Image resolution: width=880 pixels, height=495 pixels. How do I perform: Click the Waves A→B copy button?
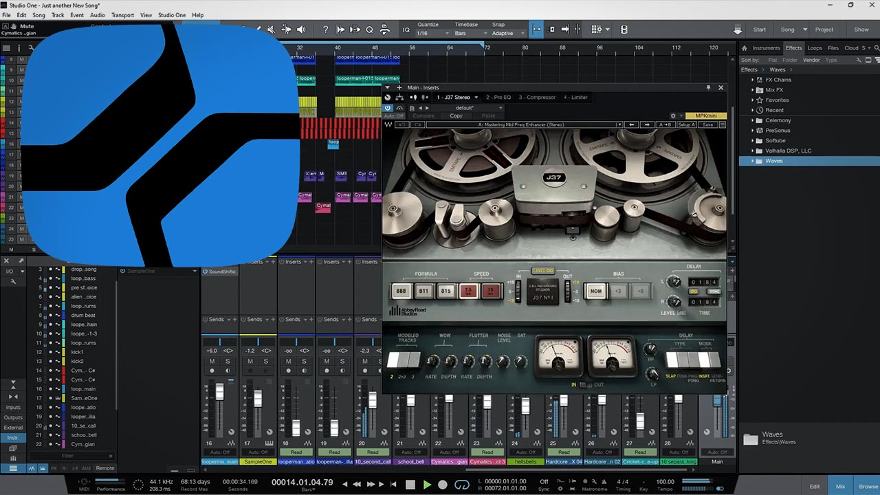coord(665,124)
